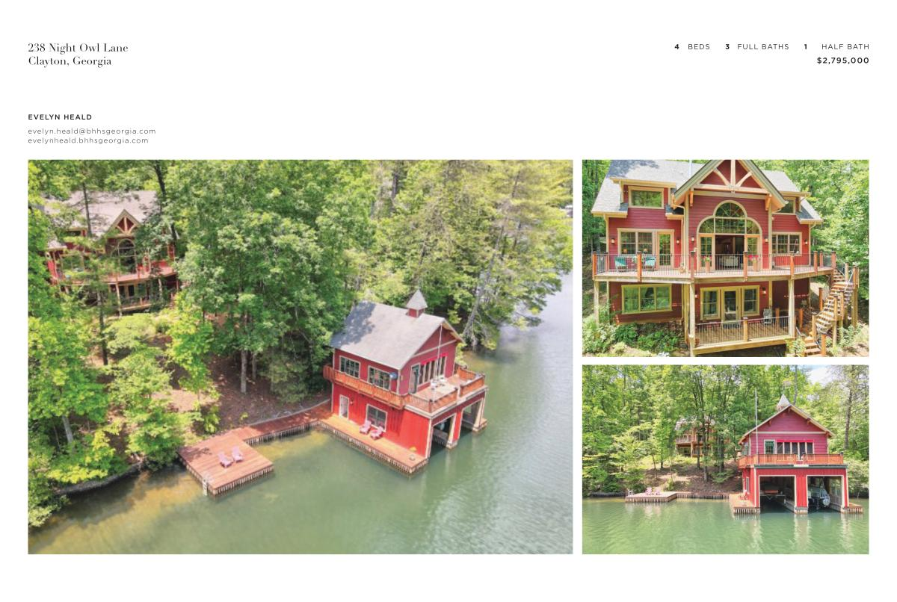The width and height of the screenshot is (897, 602).
Task: Click the upper deck railing on house photo
Action: tap(714, 264)
